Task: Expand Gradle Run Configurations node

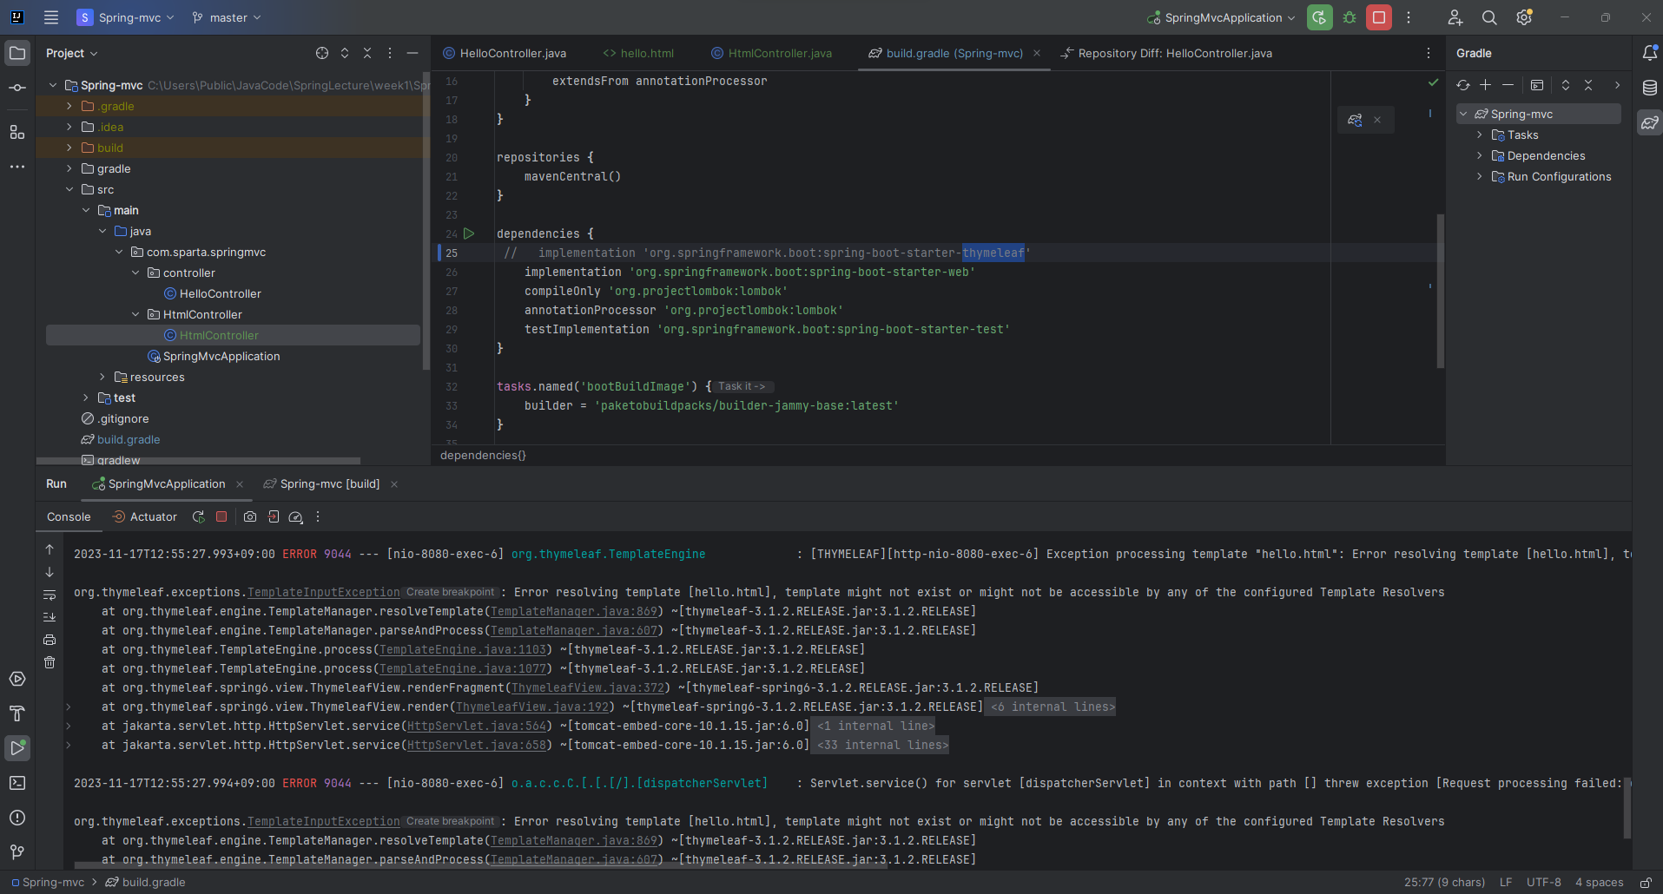Action: 1480,176
